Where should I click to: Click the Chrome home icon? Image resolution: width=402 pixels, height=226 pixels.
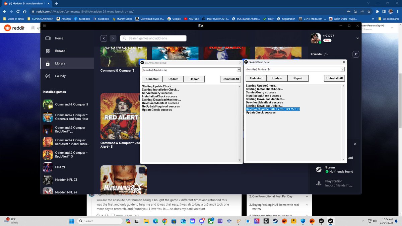pyautogui.click(x=25, y=11)
